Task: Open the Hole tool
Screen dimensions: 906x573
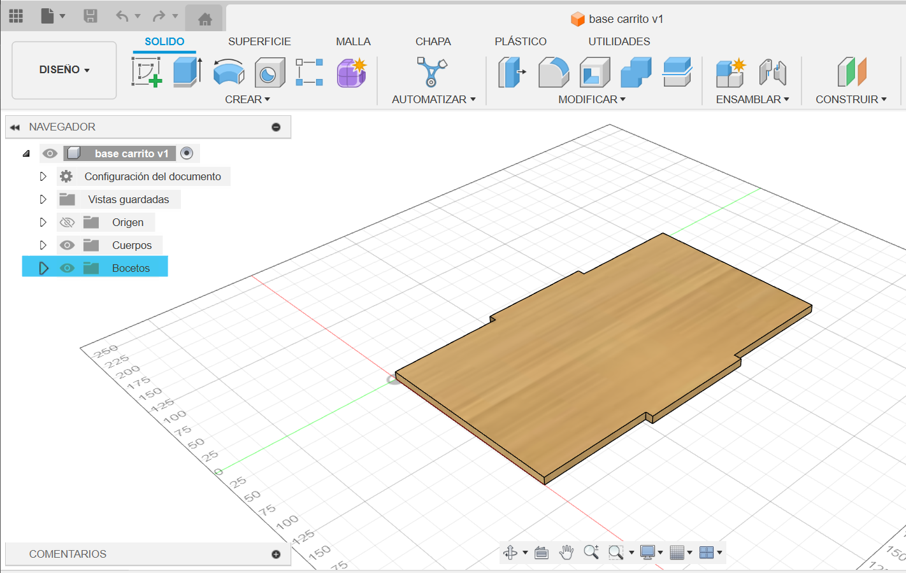Action: [x=270, y=71]
